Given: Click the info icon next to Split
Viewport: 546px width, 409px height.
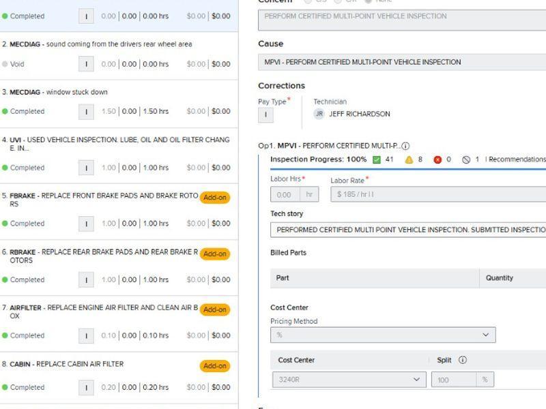Looking at the screenshot, I should pos(462,360).
